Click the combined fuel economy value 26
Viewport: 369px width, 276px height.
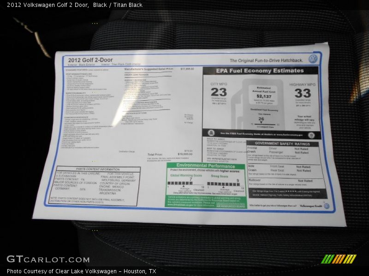[x=261, y=119]
